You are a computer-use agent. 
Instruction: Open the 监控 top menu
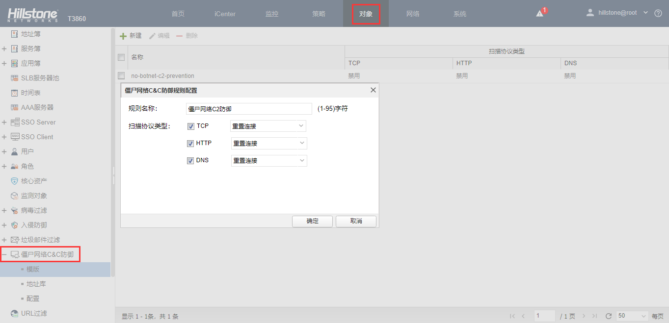click(272, 14)
